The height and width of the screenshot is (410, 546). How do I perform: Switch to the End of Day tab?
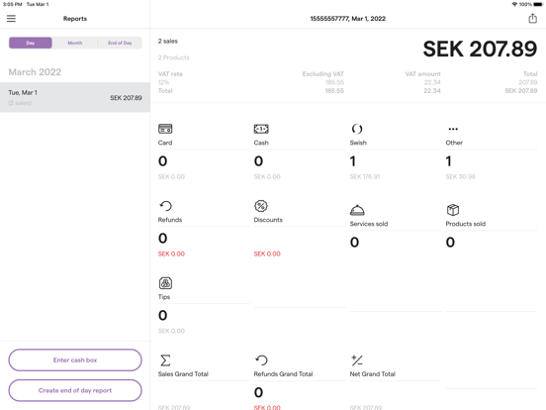[x=120, y=43]
